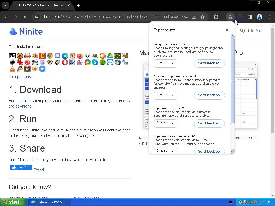Click the Zoom camera icon

point(42,69)
